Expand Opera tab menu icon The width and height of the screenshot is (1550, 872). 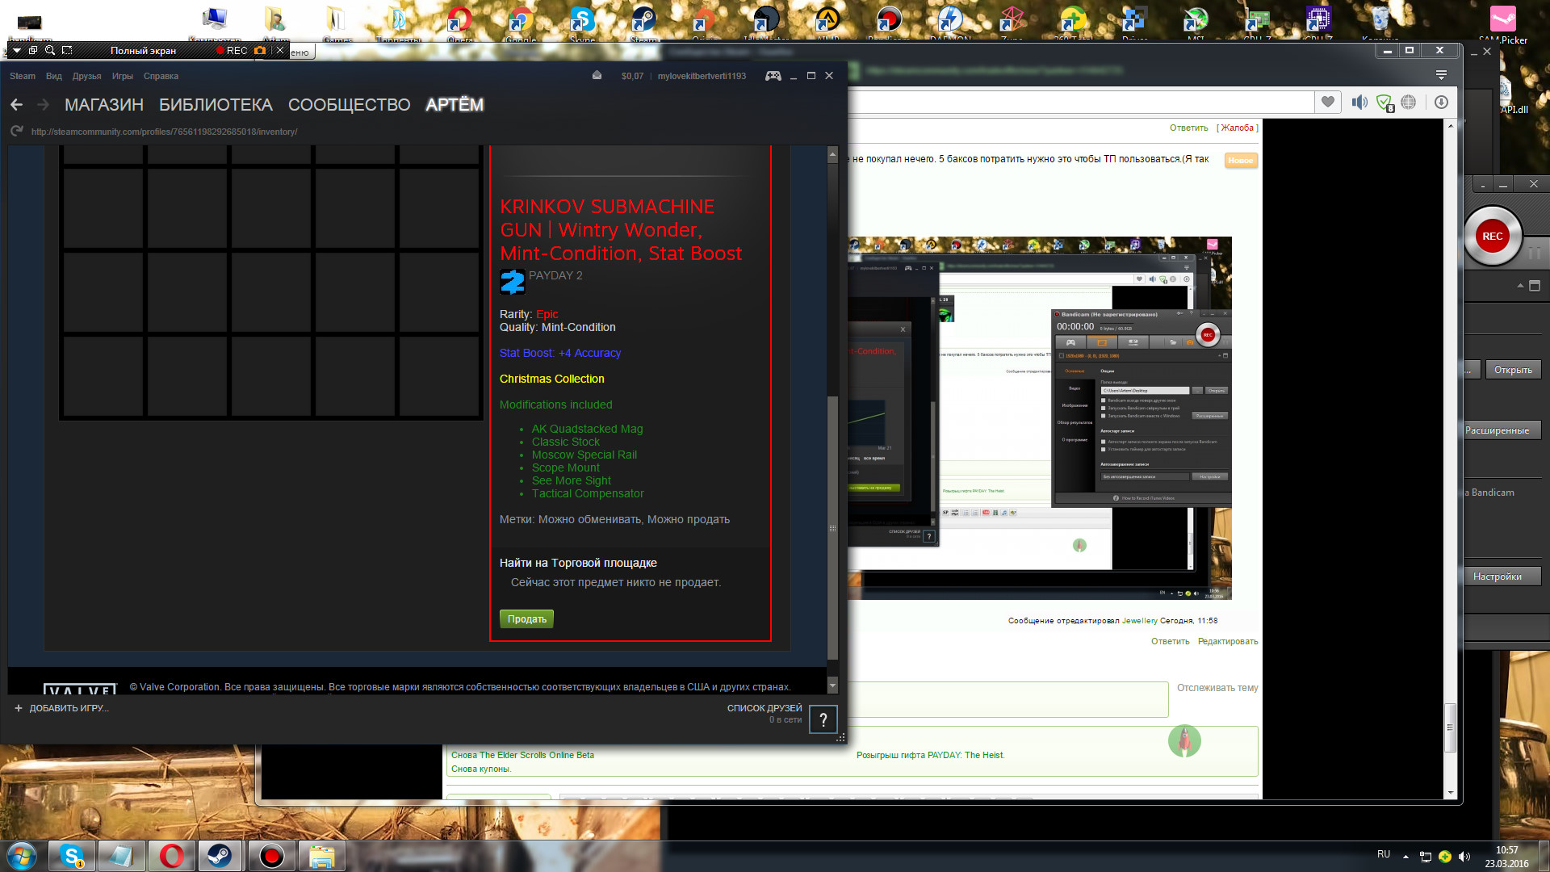point(1441,74)
